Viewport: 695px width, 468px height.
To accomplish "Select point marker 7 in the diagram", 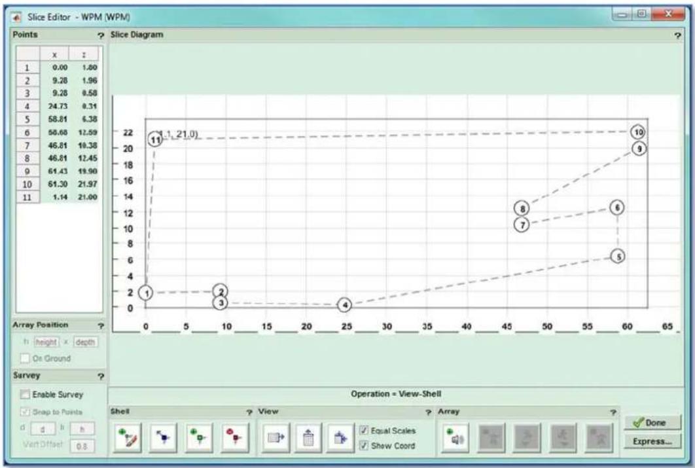I will [522, 225].
